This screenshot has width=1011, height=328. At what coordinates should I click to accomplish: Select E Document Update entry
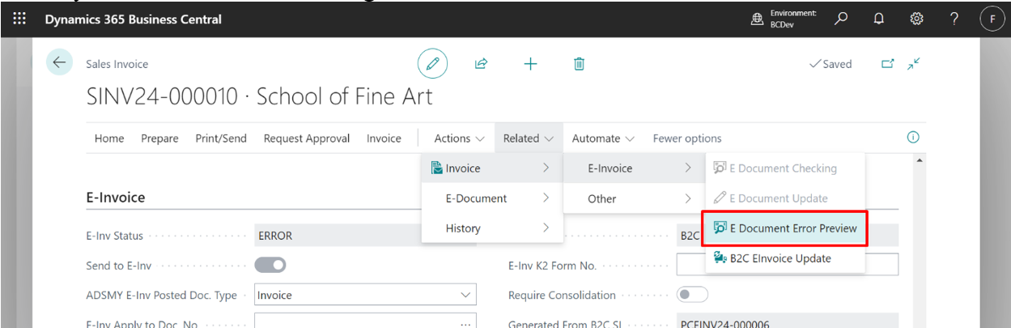[785, 198]
